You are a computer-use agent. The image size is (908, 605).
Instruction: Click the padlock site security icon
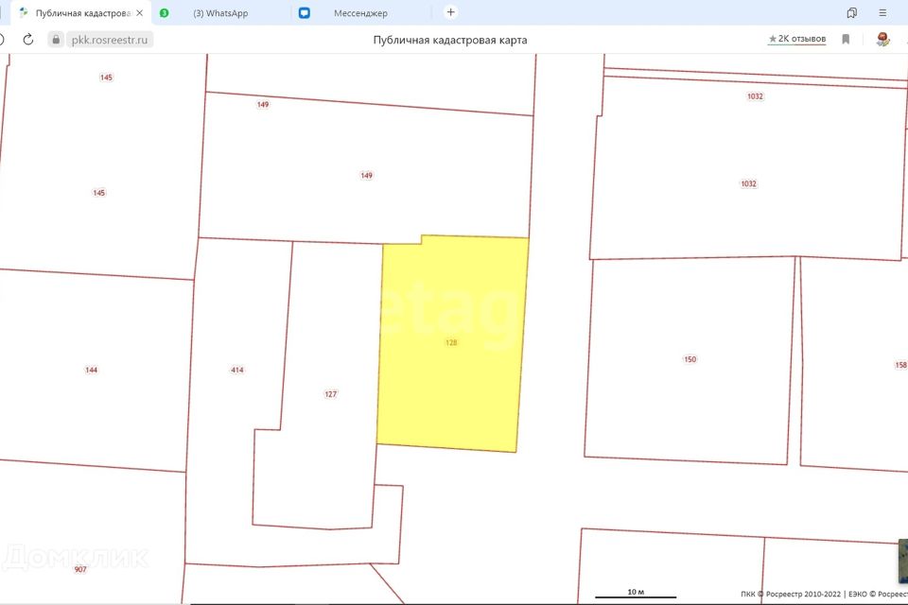[x=56, y=40]
